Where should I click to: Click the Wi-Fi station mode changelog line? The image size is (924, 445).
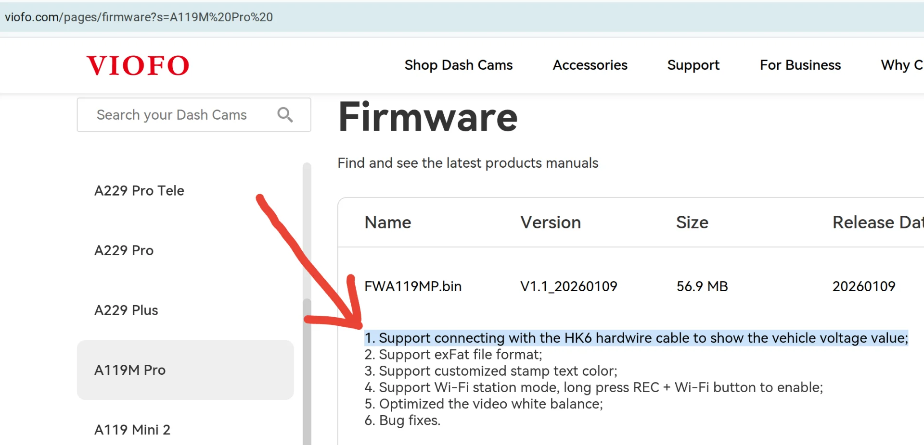[594, 387]
